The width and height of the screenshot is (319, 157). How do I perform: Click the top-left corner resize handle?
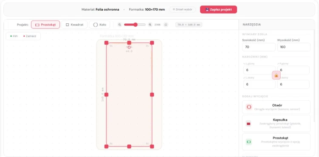click(106, 43)
